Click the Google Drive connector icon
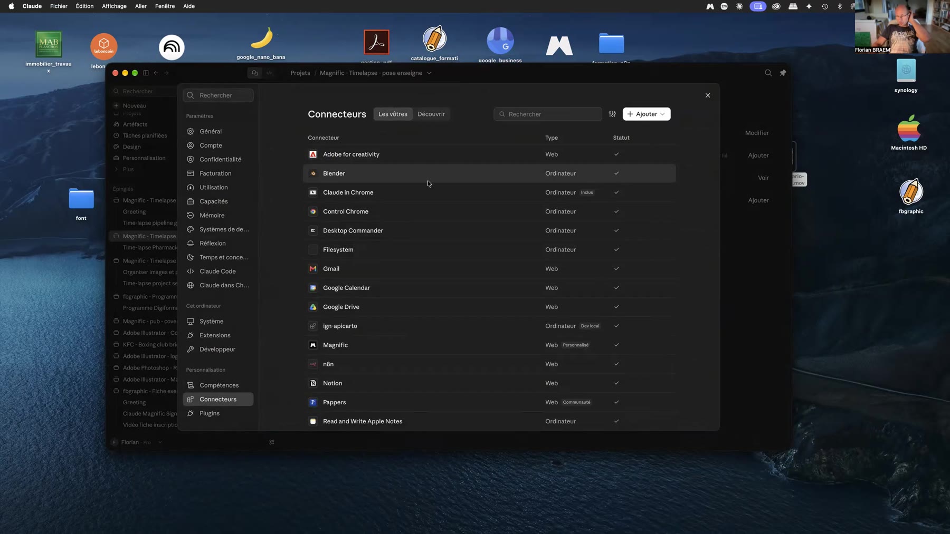The width and height of the screenshot is (950, 534). (313, 307)
